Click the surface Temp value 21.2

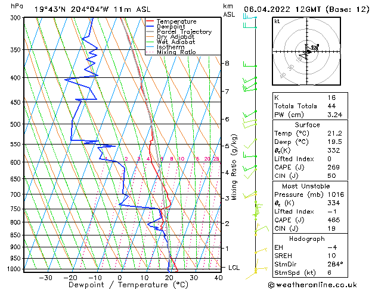[334, 133]
